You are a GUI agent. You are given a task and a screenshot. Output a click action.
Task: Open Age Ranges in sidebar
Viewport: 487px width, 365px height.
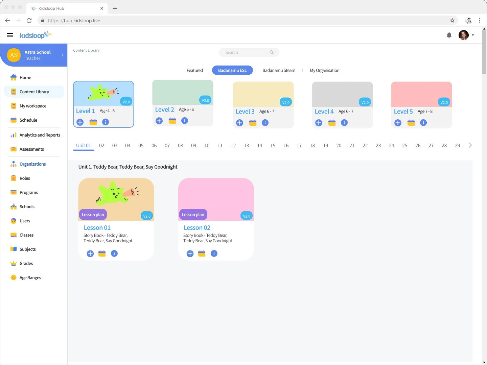click(x=34, y=277)
